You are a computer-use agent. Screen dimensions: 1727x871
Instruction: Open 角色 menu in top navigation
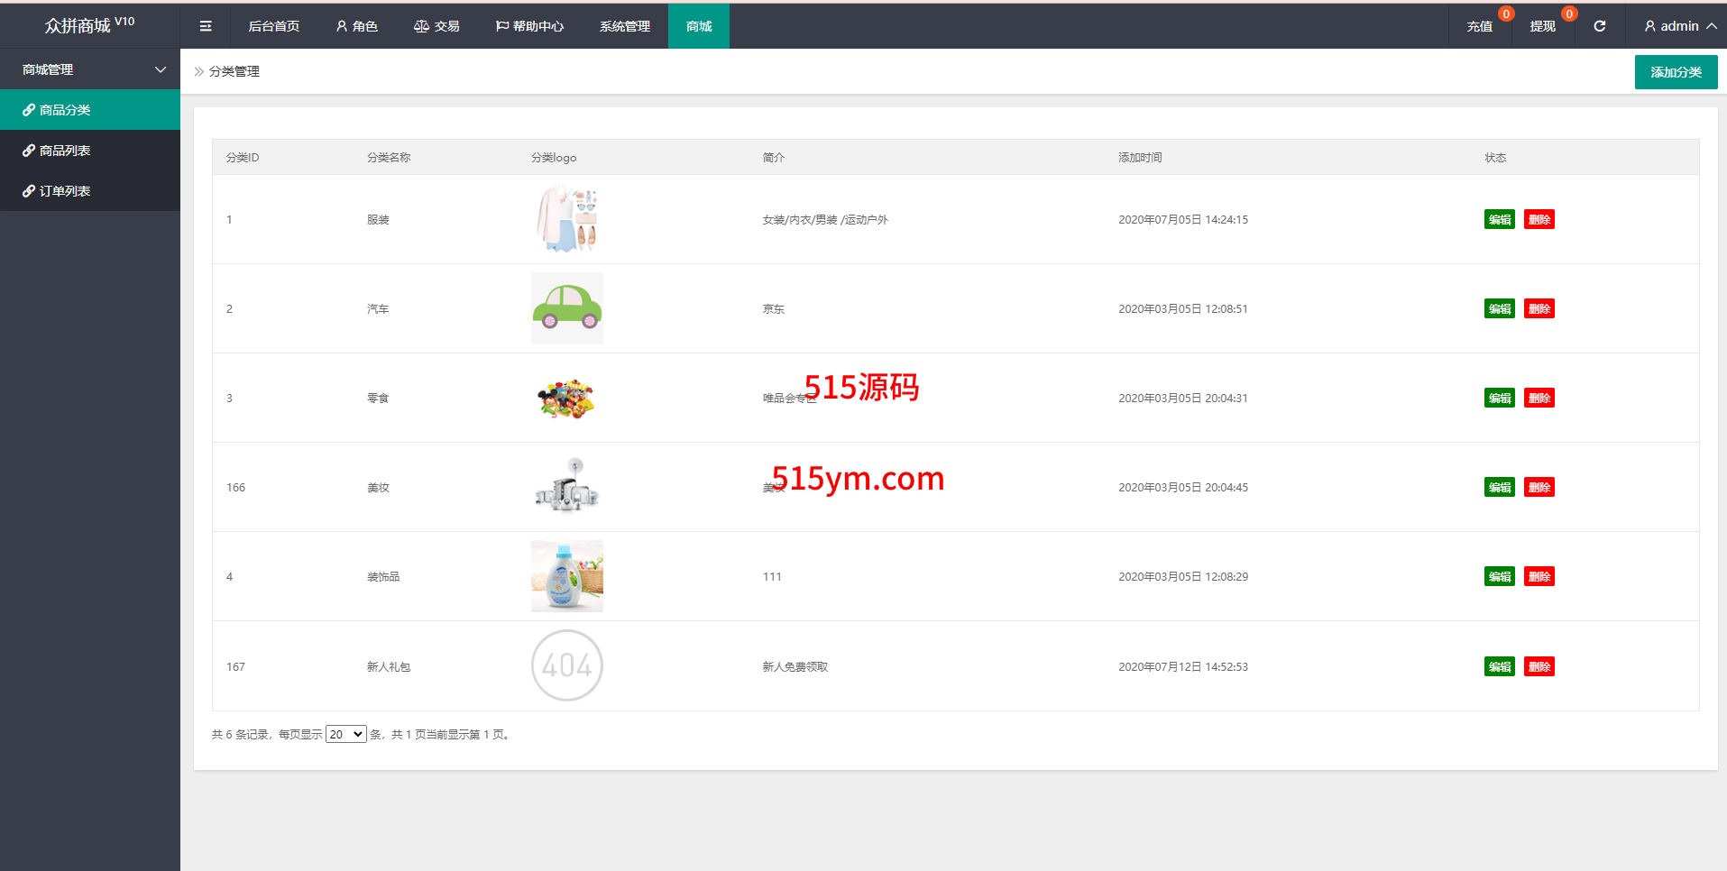pyautogui.click(x=356, y=26)
